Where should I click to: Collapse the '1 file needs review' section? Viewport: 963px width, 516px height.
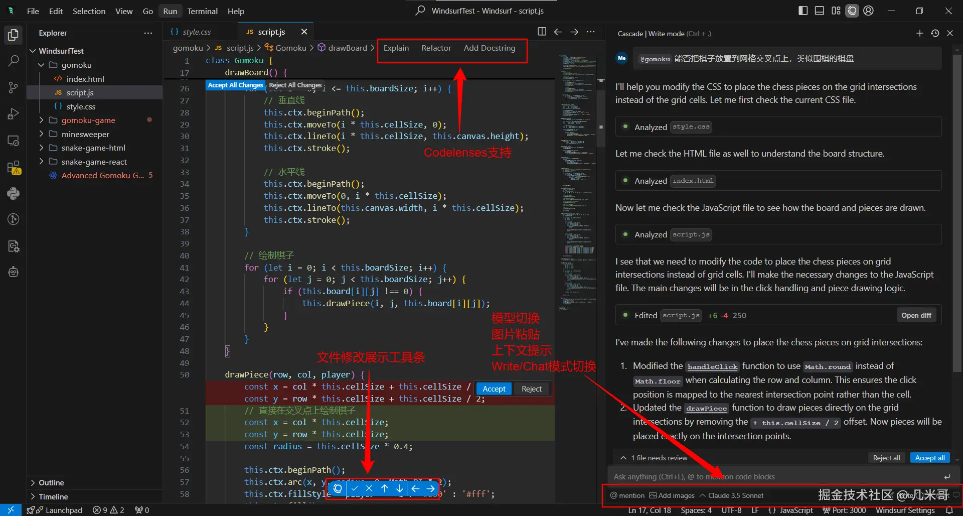click(x=623, y=458)
